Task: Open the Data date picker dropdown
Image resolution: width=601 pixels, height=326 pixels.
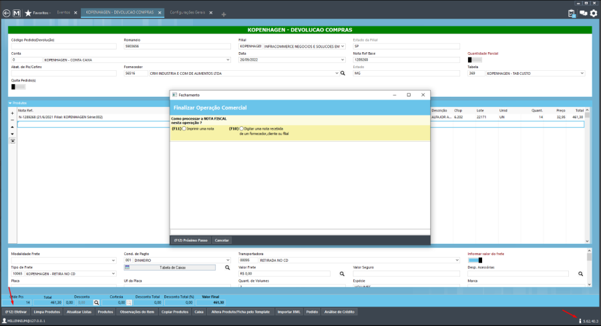Action: 343,60
